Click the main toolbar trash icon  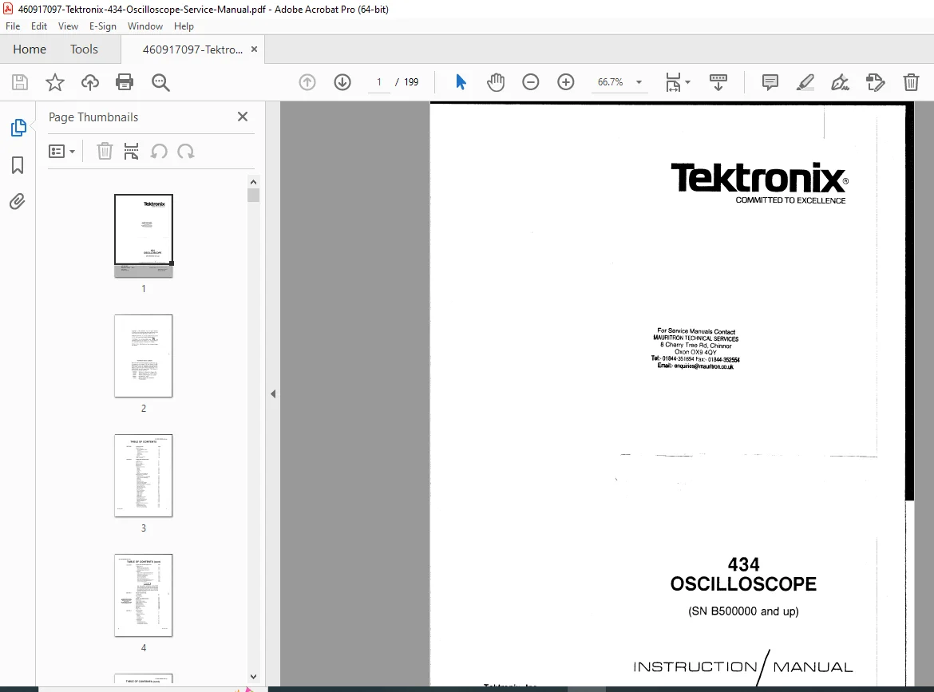click(x=911, y=82)
